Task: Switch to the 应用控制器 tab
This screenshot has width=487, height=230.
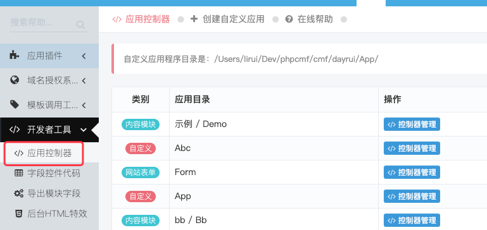Action: point(141,20)
